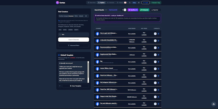This screenshot has height=109, width=218.
Task: Open the chatbot assistant icon
Action: 214,104
